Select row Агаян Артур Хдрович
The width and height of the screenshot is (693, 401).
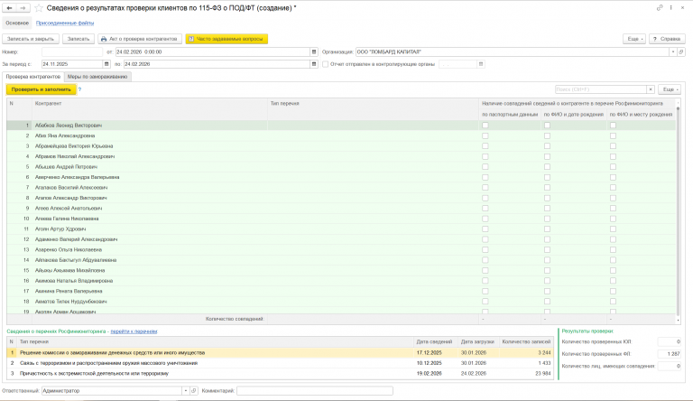[341, 229]
